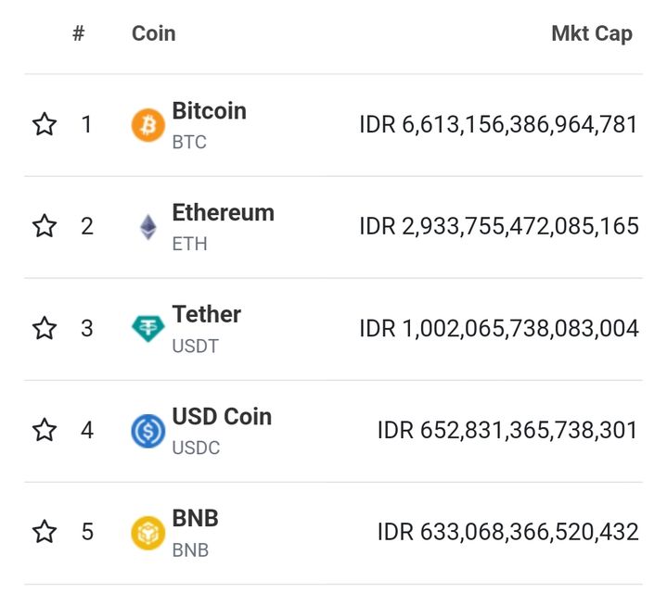This screenshot has height=593, width=667.
Task: Click the Bitcoin orange logo icon
Action: pos(148,125)
